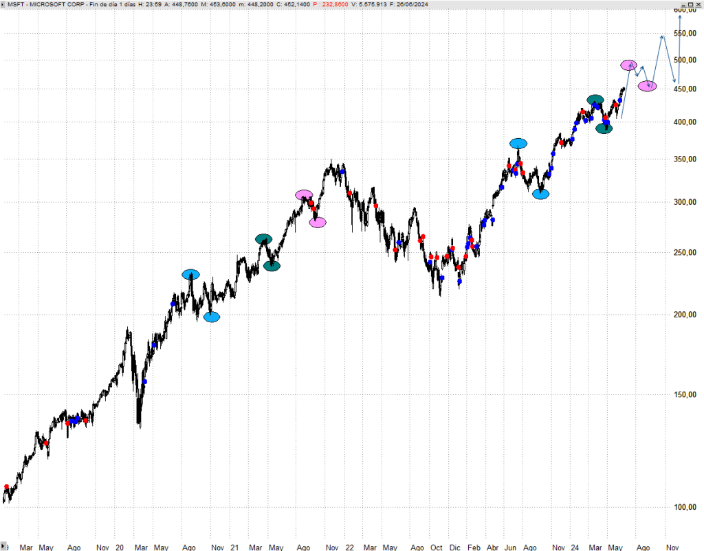Click the upper teal ellipse from March 2024
The image size is (704, 551).
(595, 100)
